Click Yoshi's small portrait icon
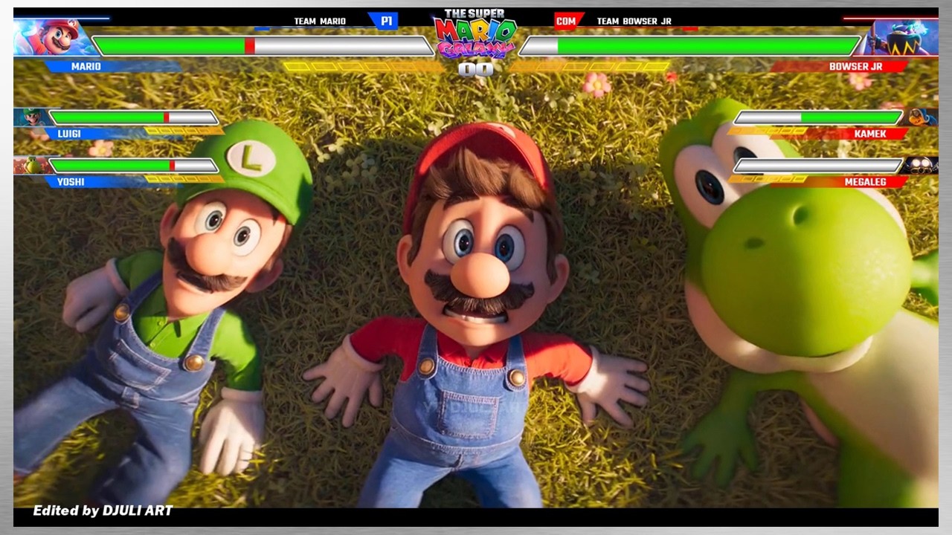 pos(31,165)
